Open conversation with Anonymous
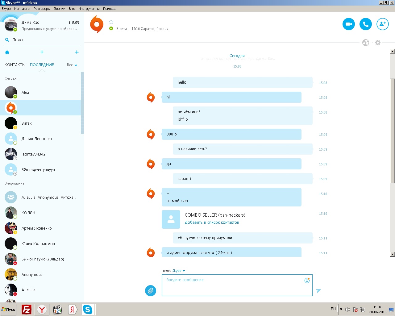Screen dimensions: 395x316 [40, 274]
